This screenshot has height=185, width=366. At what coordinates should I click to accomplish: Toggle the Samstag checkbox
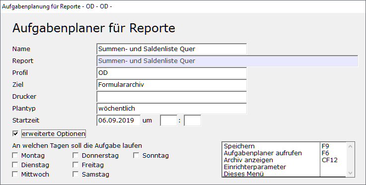[x=75, y=174]
